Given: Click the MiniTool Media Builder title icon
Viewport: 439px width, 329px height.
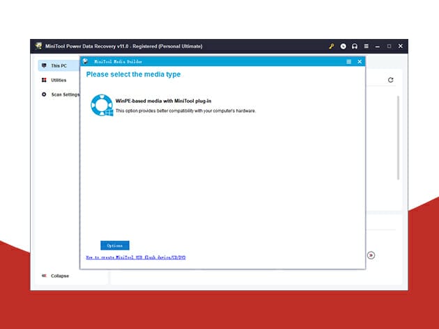Looking at the screenshot, I should point(86,61).
